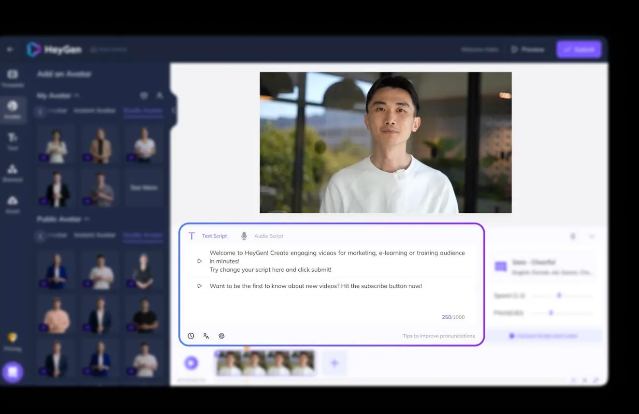Viewport: 639px width, 414px height.
Task: Select the Avatar sidebar icon
Action: point(13,109)
